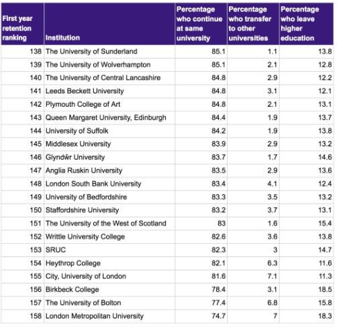The width and height of the screenshot is (337, 329).
Task: Click the Percentage who continue at same university header
Action: 201,24
